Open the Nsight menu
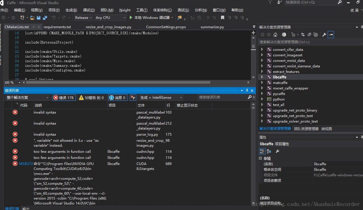Image resolution: width=363 pixels, height=210 pixels. coord(125,10)
